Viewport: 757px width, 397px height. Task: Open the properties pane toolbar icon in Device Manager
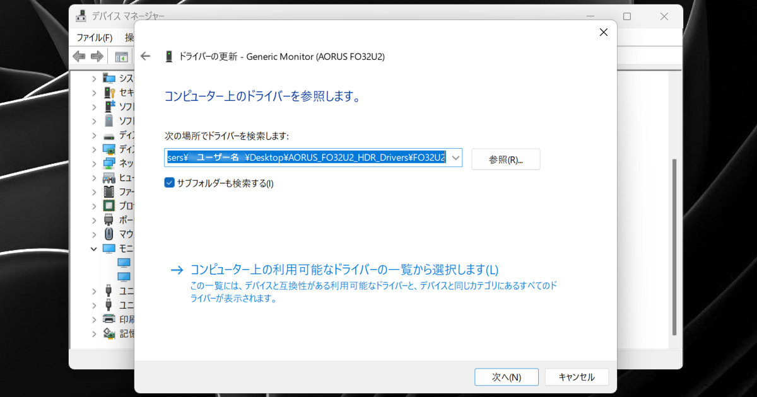coord(121,57)
